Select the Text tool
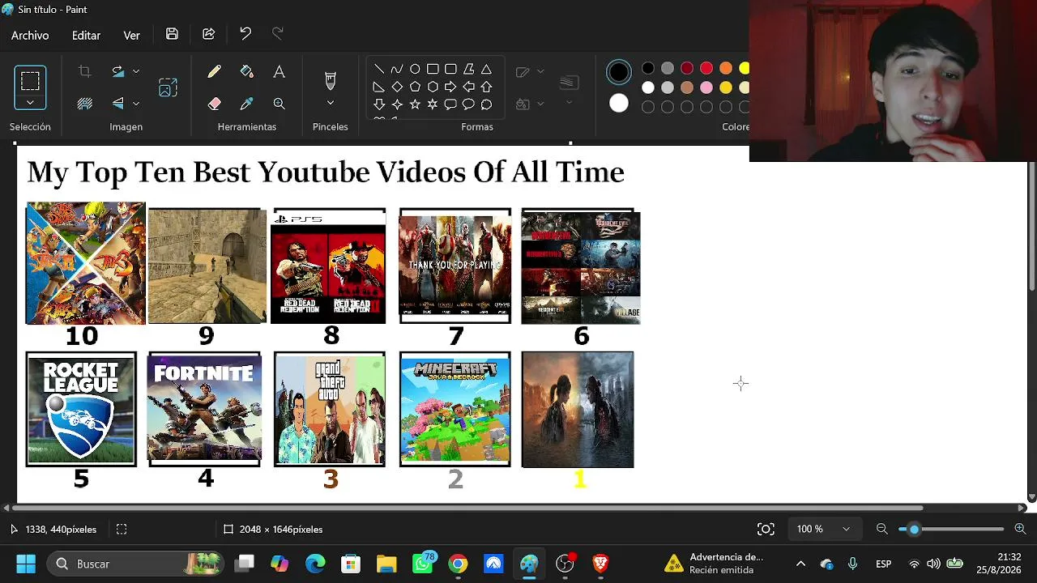Viewport: 1037px width, 583px height. [279, 72]
